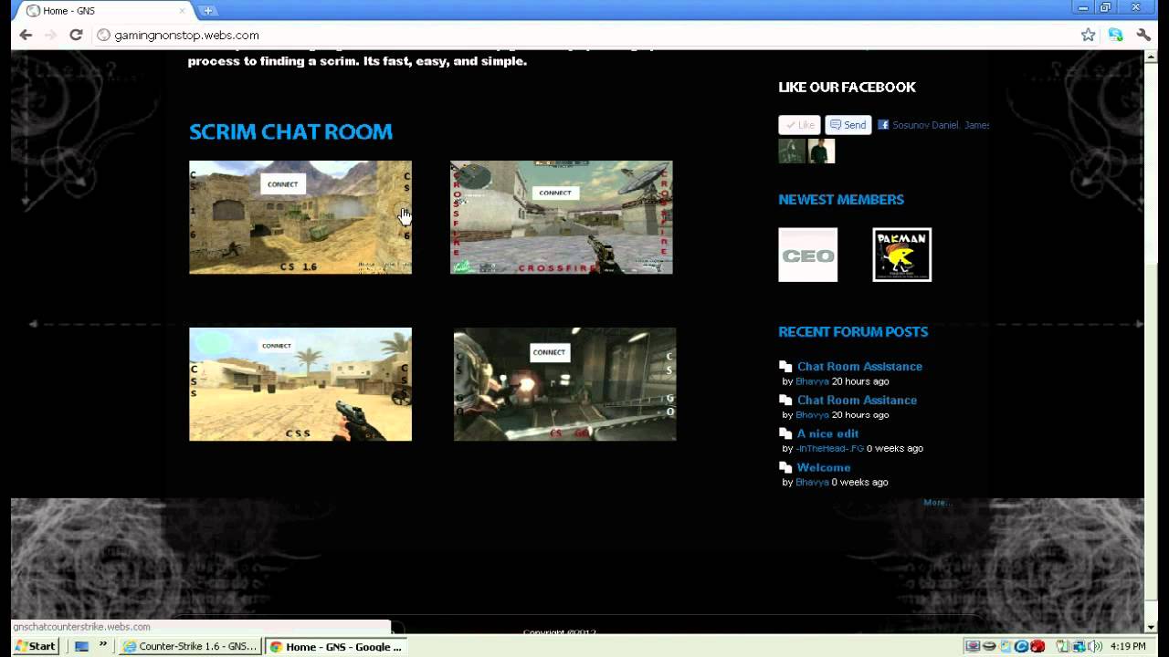Connect to the CS 1.6 scrim chat room

tap(282, 184)
